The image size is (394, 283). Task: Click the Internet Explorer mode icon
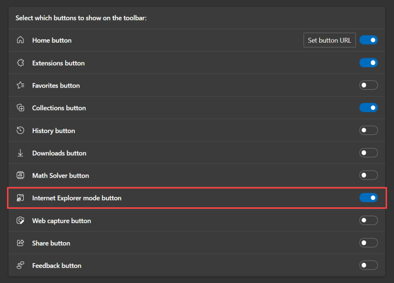click(x=20, y=198)
